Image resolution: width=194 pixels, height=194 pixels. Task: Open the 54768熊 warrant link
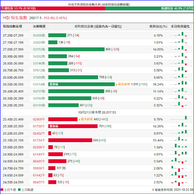coord(39,98)
